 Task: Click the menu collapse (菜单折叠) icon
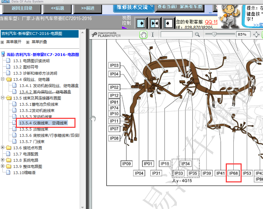tap(28, 42)
